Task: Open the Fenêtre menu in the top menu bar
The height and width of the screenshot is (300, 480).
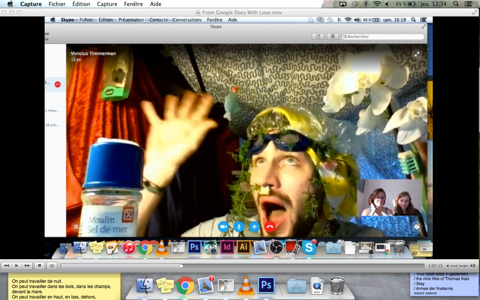Action: (x=133, y=4)
